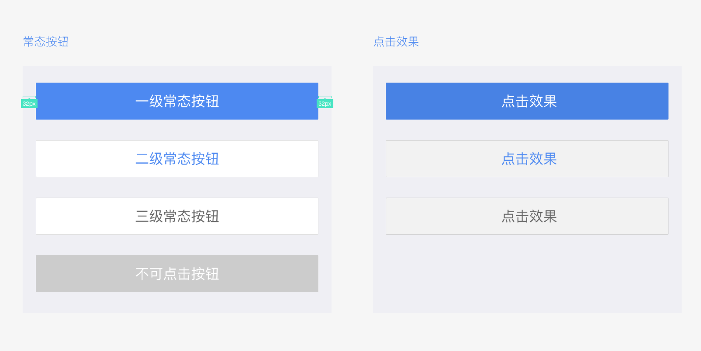Click the solid blue 点击效果 pressed button
Viewport: 701px width, 351px height.
(x=527, y=101)
